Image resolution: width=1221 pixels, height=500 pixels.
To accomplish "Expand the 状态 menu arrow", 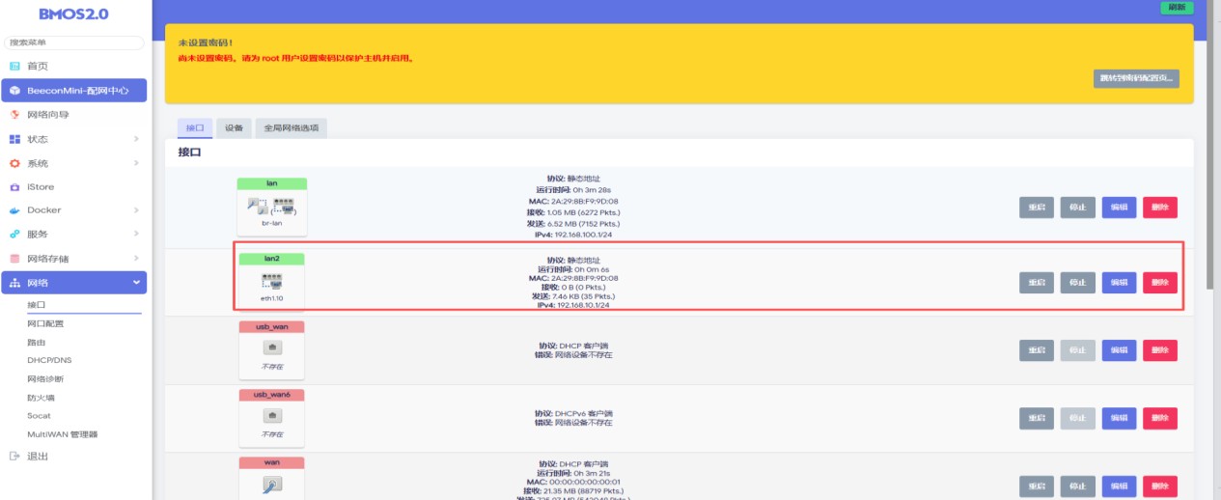I will 136,139.
